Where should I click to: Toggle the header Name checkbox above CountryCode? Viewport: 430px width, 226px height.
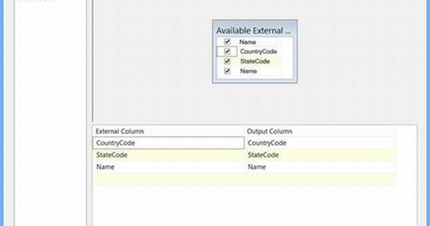tap(227, 42)
